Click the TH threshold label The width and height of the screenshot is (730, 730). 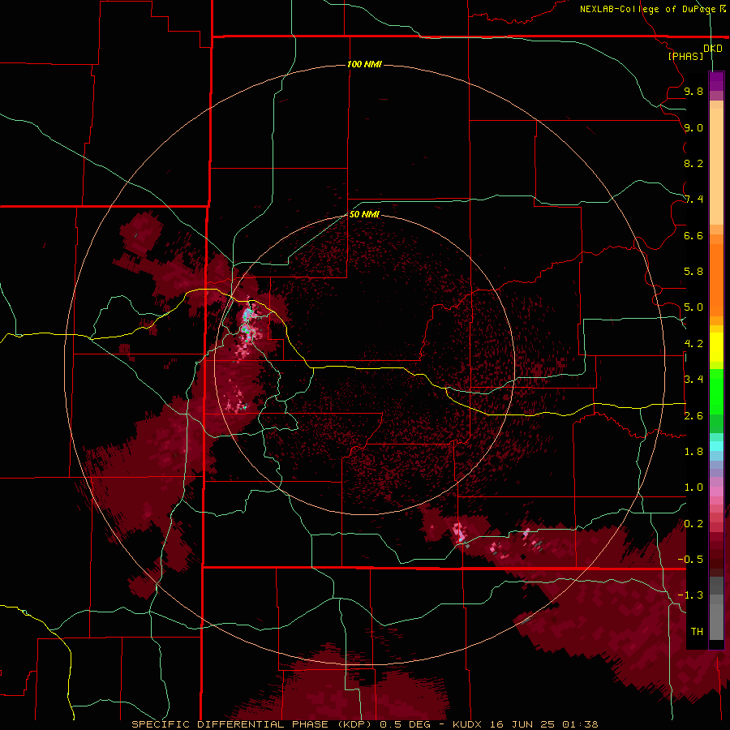coord(697,632)
